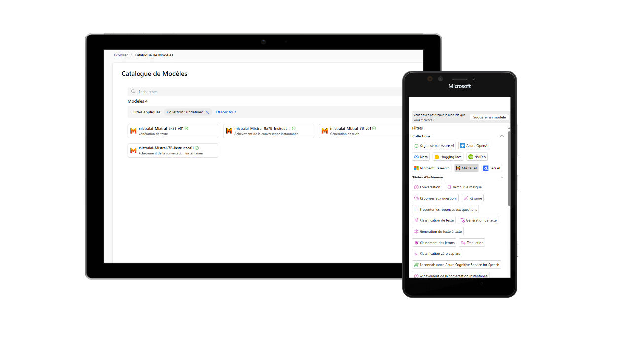The width and height of the screenshot is (631, 355).
Task: Open the mistralai-Mixtral-8x7B-Instruct model card
Action: 269,131
